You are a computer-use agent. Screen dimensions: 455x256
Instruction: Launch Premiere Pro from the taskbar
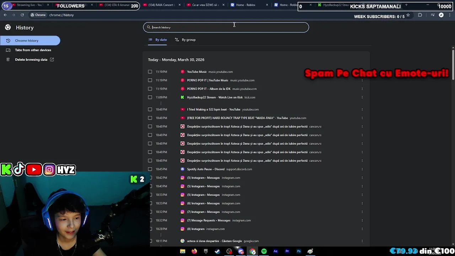(287, 251)
